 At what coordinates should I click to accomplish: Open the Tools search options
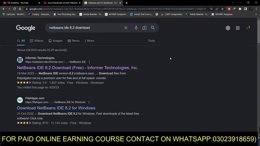point(151,41)
